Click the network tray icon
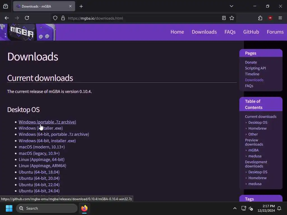This screenshot has height=215, width=287. pos(244,208)
